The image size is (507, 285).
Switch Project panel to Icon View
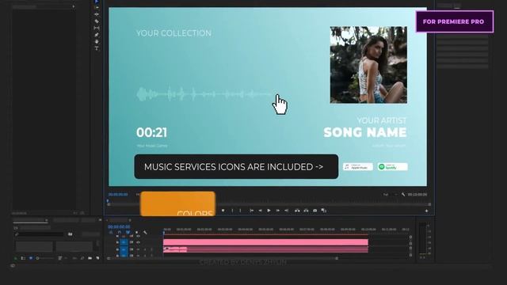(x=31, y=258)
